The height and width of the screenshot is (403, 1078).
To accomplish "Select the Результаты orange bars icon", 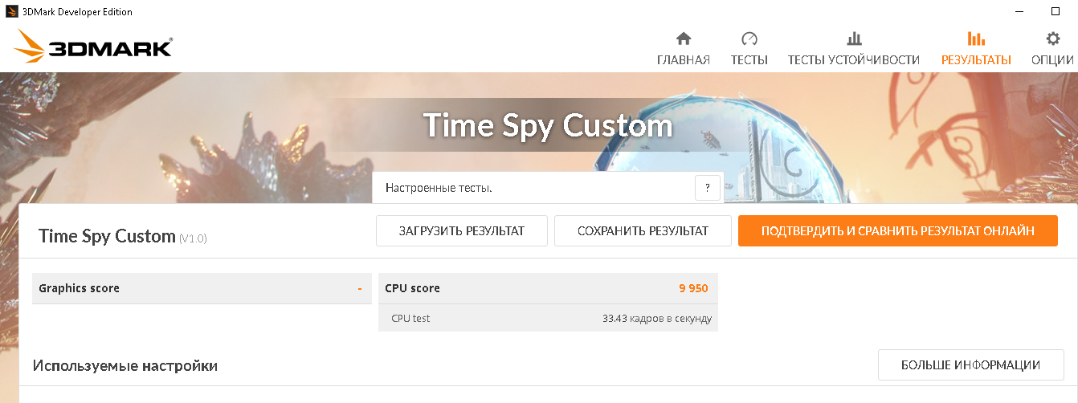I will [x=976, y=39].
